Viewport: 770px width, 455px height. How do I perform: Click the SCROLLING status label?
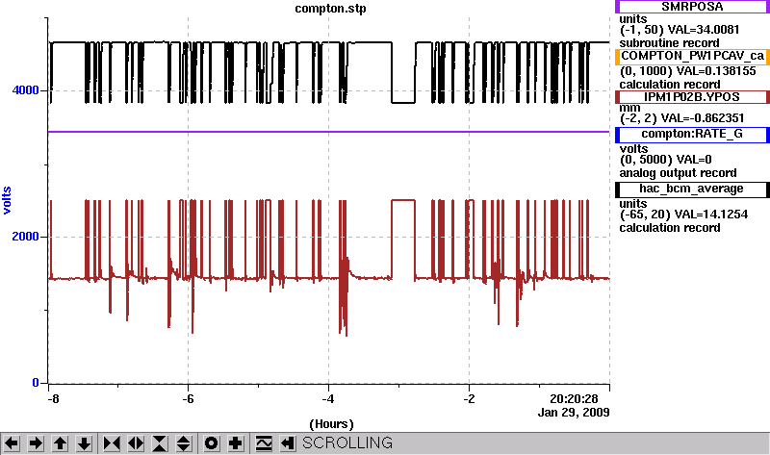point(347,443)
